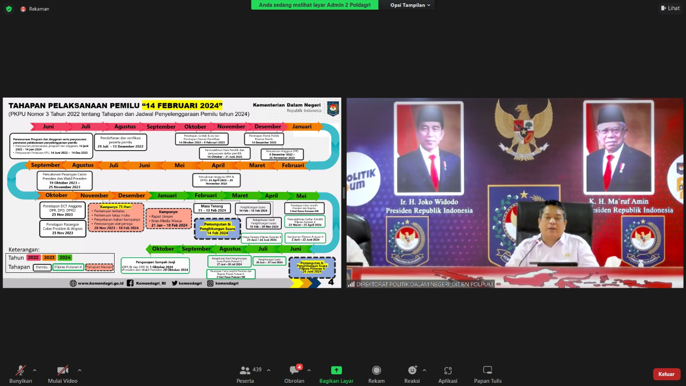Expand audio options arrow beside Bunyikan
Viewport: 686px width, 386px height.
pyautogui.click(x=35, y=370)
